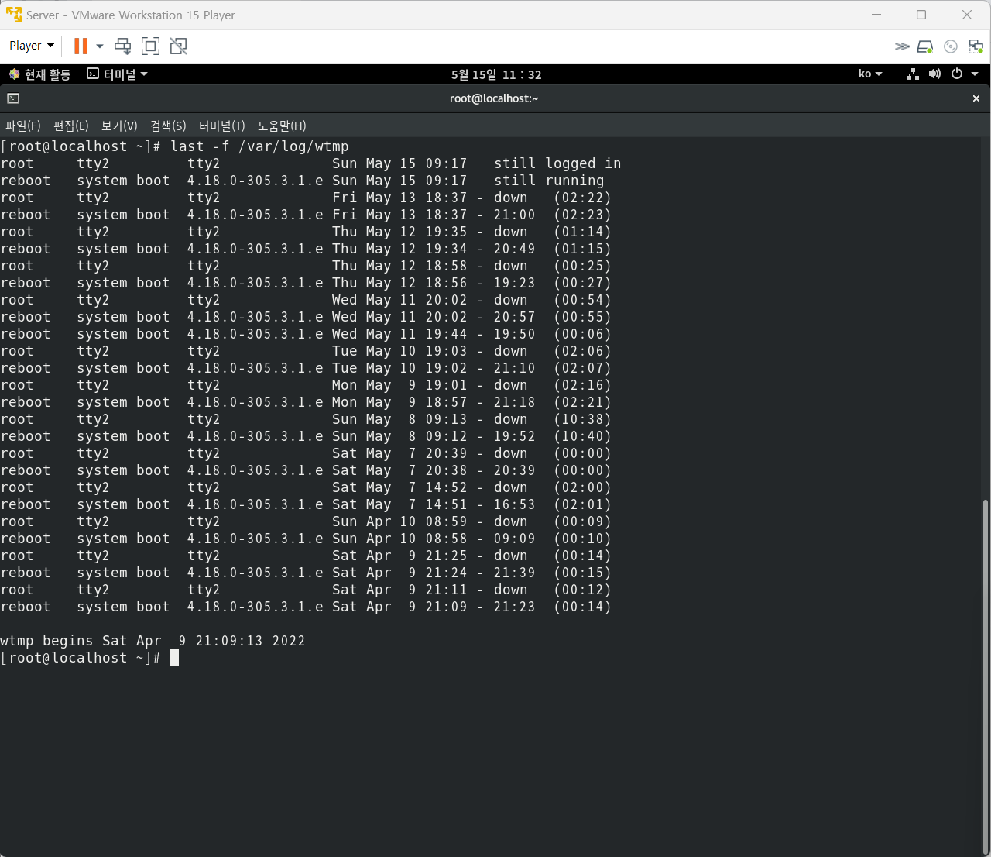Click the network adapter device icon
Screen dimensions: 991x857
pyautogui.click(x=976, y=46)
